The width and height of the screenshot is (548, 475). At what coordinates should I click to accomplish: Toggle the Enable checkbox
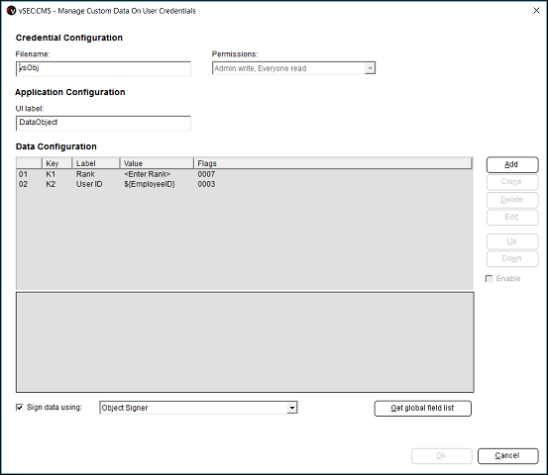(x=489, y=278)
